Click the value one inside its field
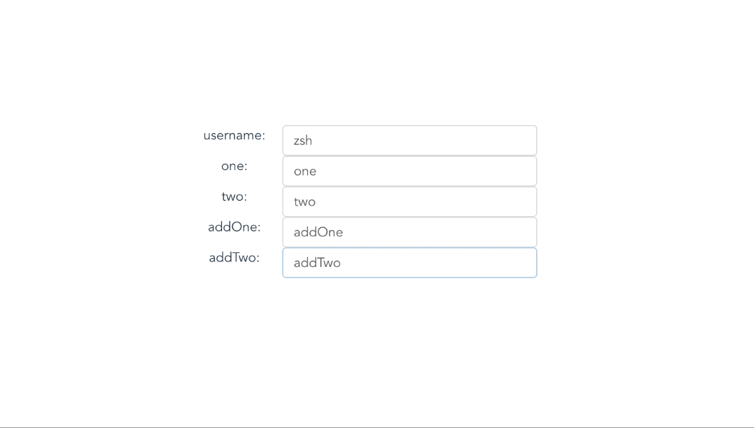 (305, 171)
